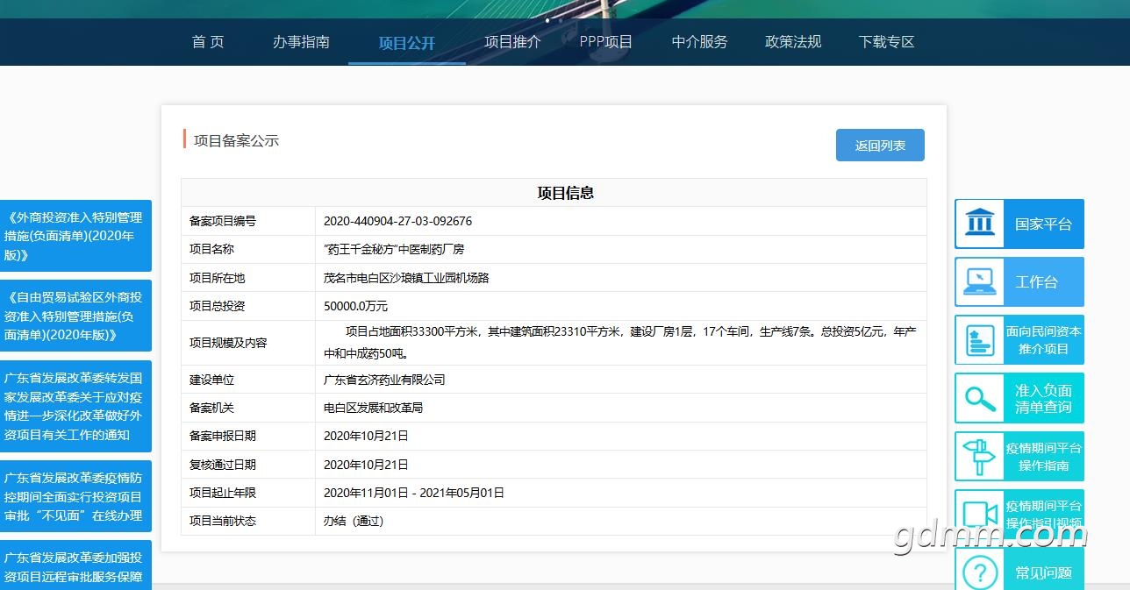Click the 复核通过日期 row label
1130x590 pixels.
coord(223,465)
